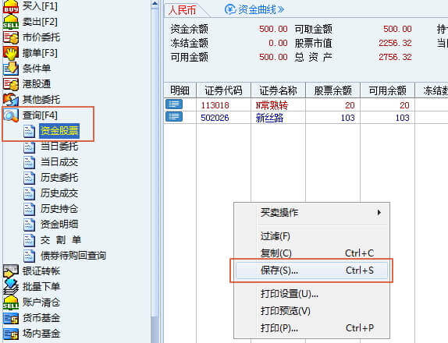Collapse the 查询[F4] query tree node
This screenshot has width=448, height=343.
pos(11,115)
